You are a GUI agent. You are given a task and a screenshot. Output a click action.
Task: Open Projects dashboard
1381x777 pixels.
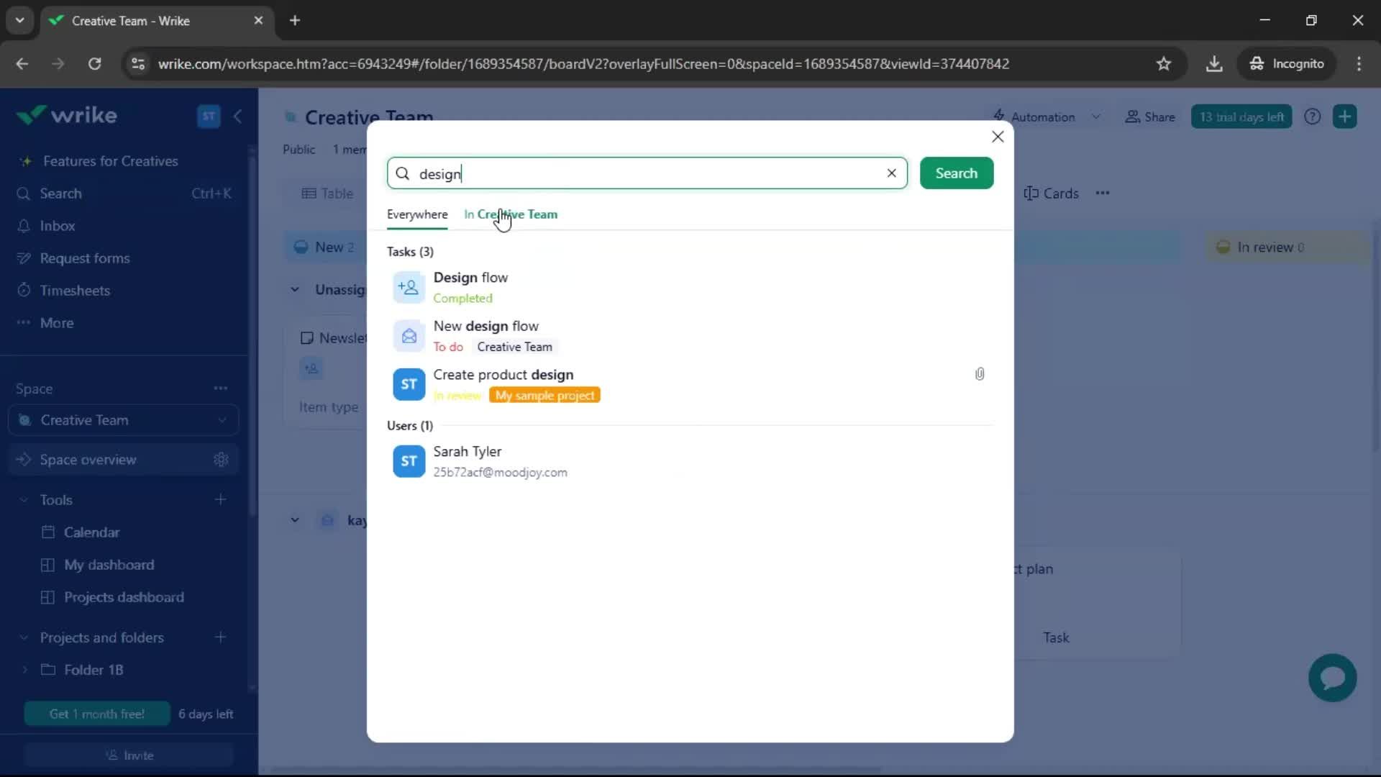click(x=124, y=597)
